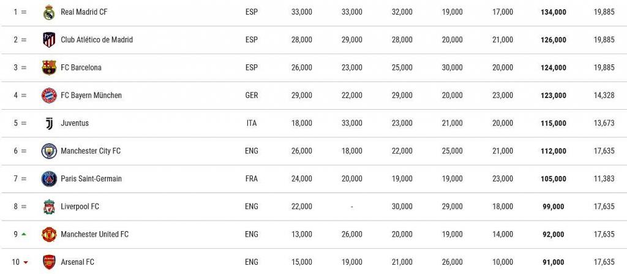
Task: Open the Club Atlético de Madrid link
Action: tap(97, 40)
